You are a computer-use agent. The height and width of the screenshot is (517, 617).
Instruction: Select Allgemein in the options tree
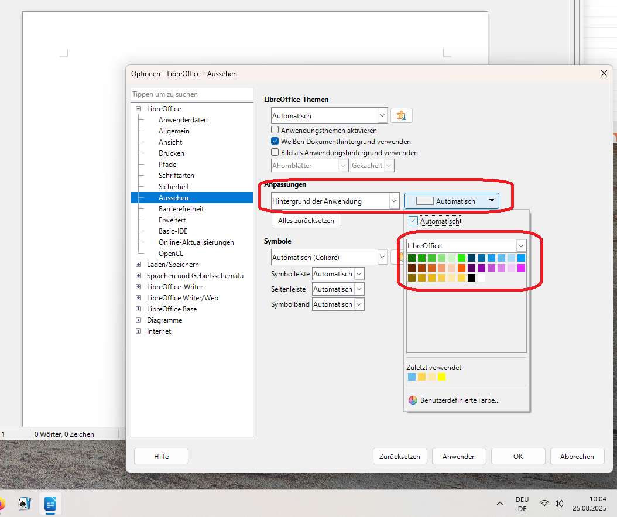(x=174, y=131)
